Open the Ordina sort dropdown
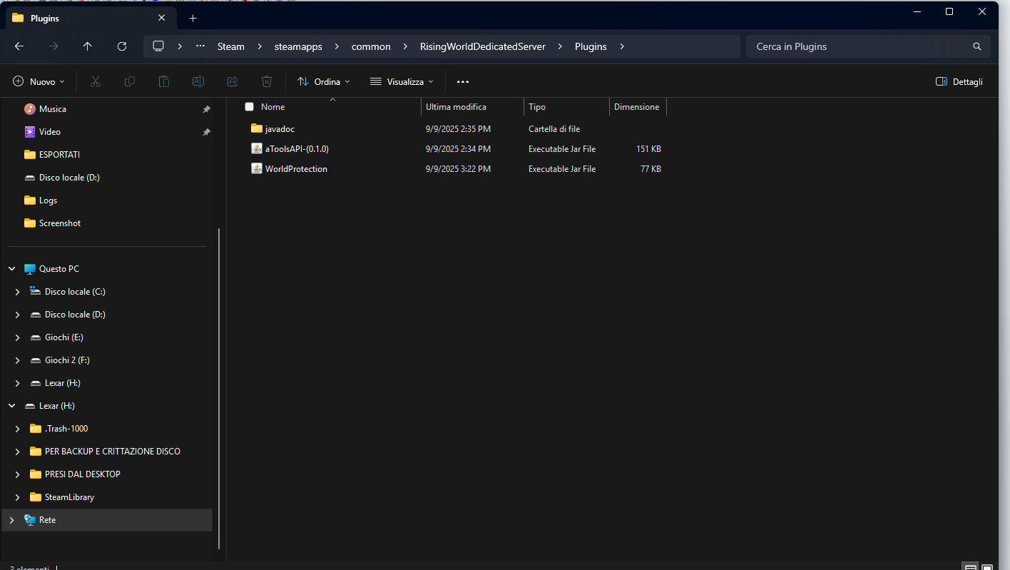 click(x=324, y=82)
